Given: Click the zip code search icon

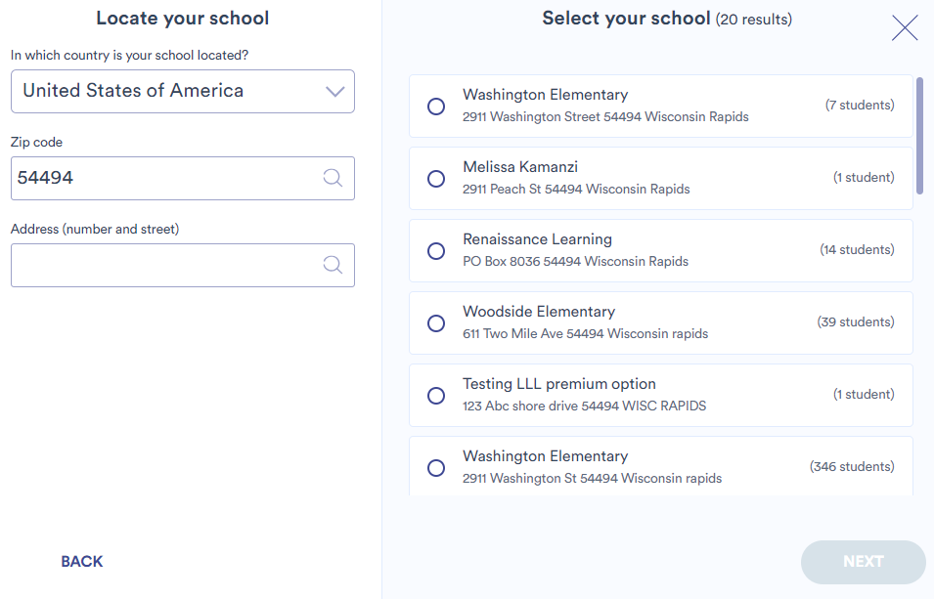Looking at the screenshot, I should tap(333, 178).
